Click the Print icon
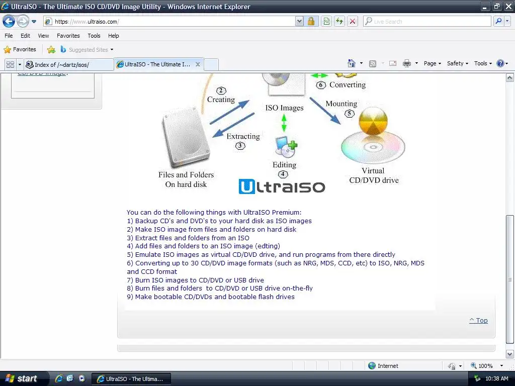Viewport: 515px width, 386px height. [406, 63]
